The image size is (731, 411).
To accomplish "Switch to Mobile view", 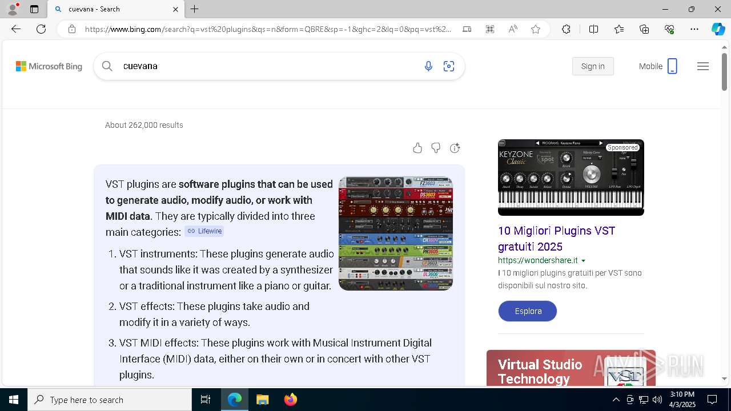I will [658, 66].
